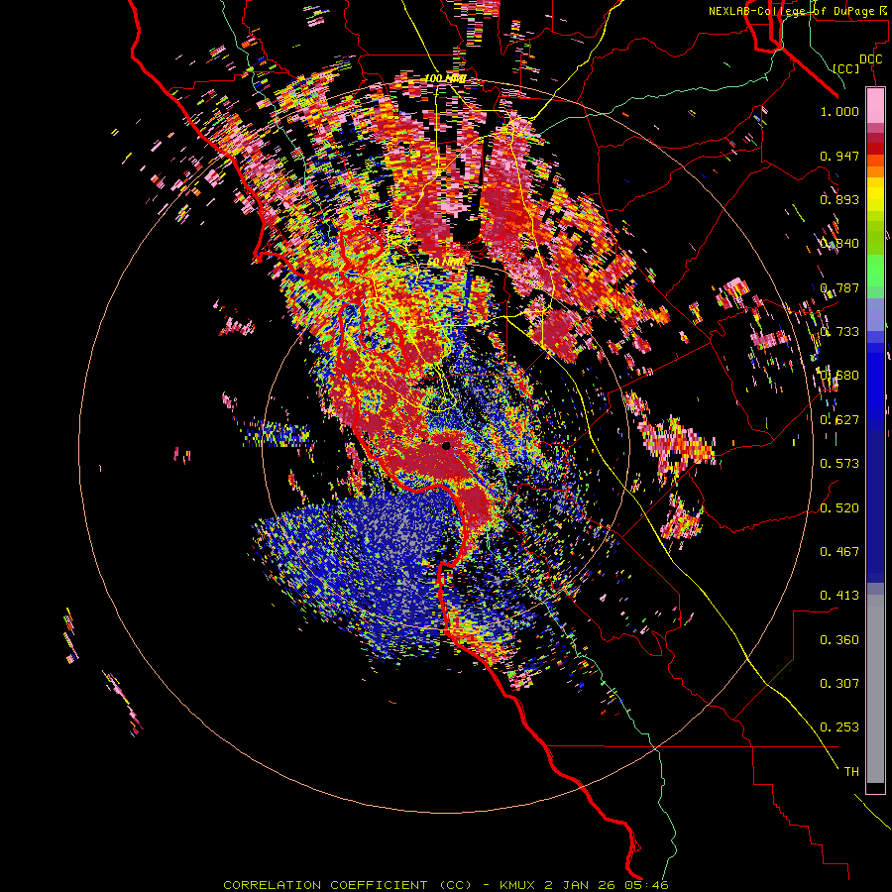This screenshot has height=892, width=892.
Task: Pick the dark red legend swatch
Action: coord(875,149)
